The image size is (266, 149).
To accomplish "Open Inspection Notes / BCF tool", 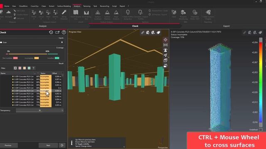I will pos(195,12).
